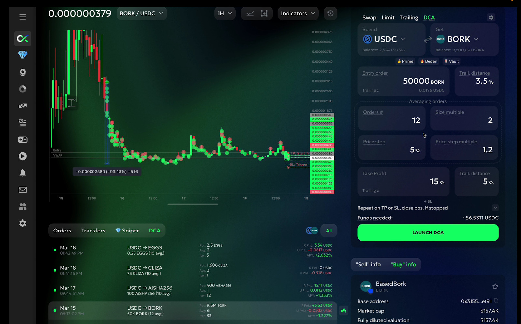Click the diamond icon in the sidebar
The height and width of the screenshot is (324, 521).
22,55
